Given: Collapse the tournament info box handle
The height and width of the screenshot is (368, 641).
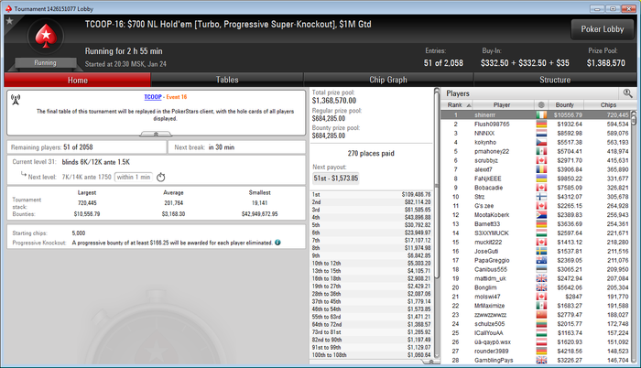Looking at the screenshot, I should pos(156,135).
